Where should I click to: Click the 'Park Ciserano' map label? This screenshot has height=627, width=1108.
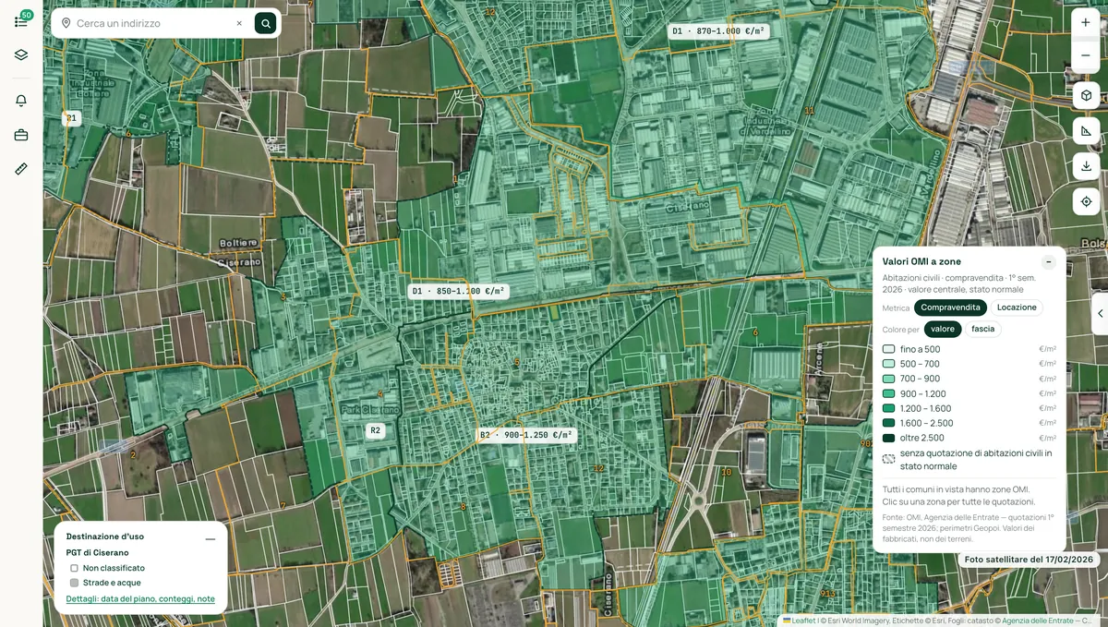(369, 410)
